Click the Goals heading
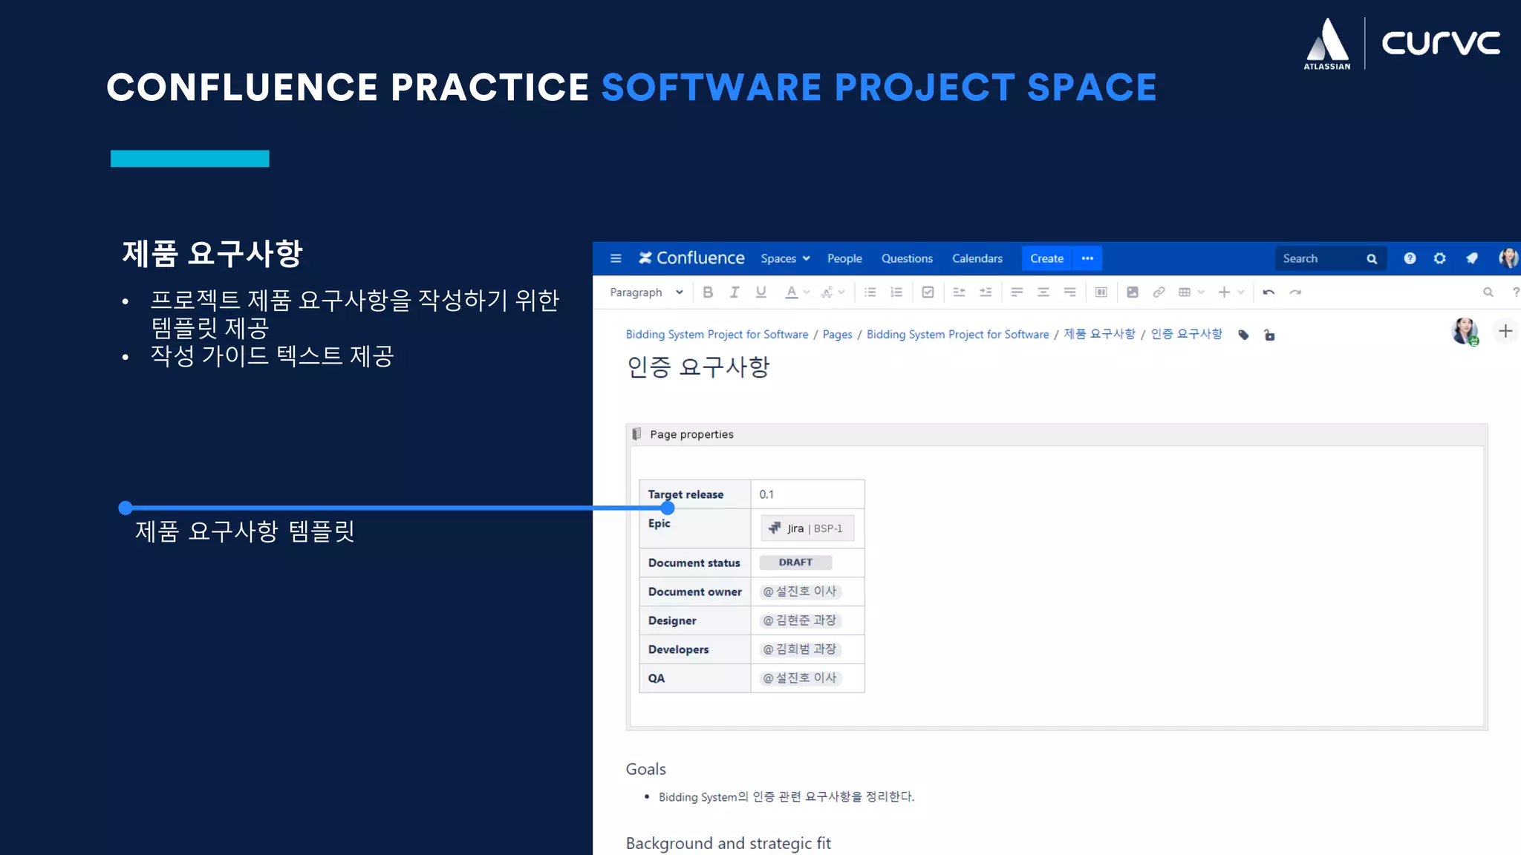 pos(646,769)
